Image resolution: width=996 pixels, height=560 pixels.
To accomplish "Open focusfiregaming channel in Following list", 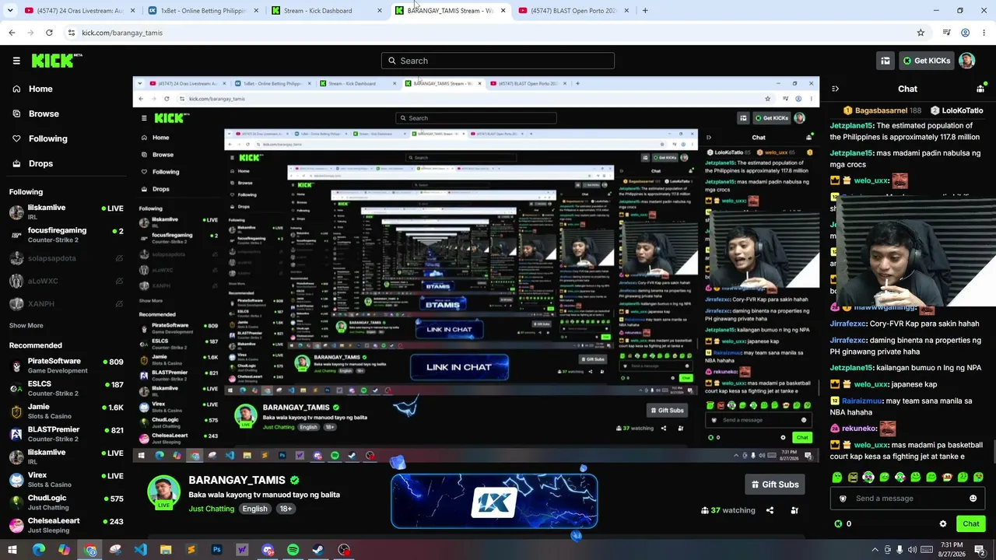I will click(x=66, y=235).
